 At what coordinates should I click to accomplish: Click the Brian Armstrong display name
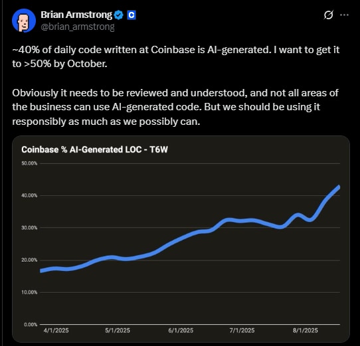coord(76,15)
